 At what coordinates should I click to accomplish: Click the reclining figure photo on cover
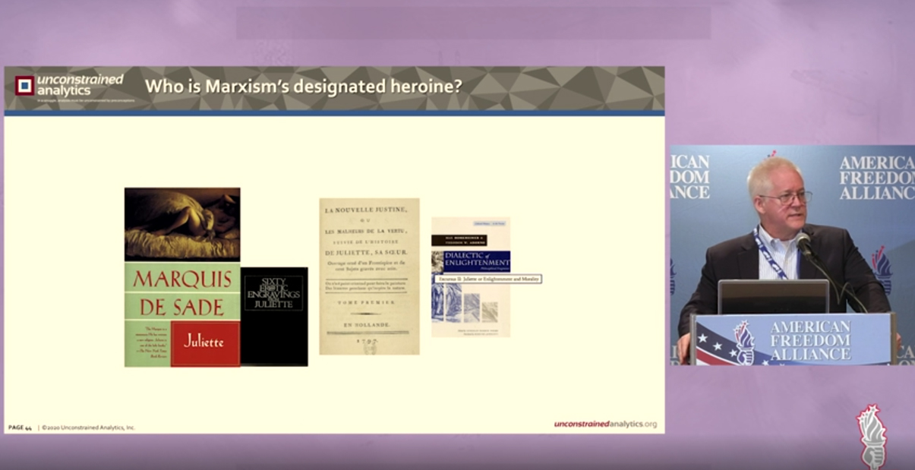(x=182, y=224)
